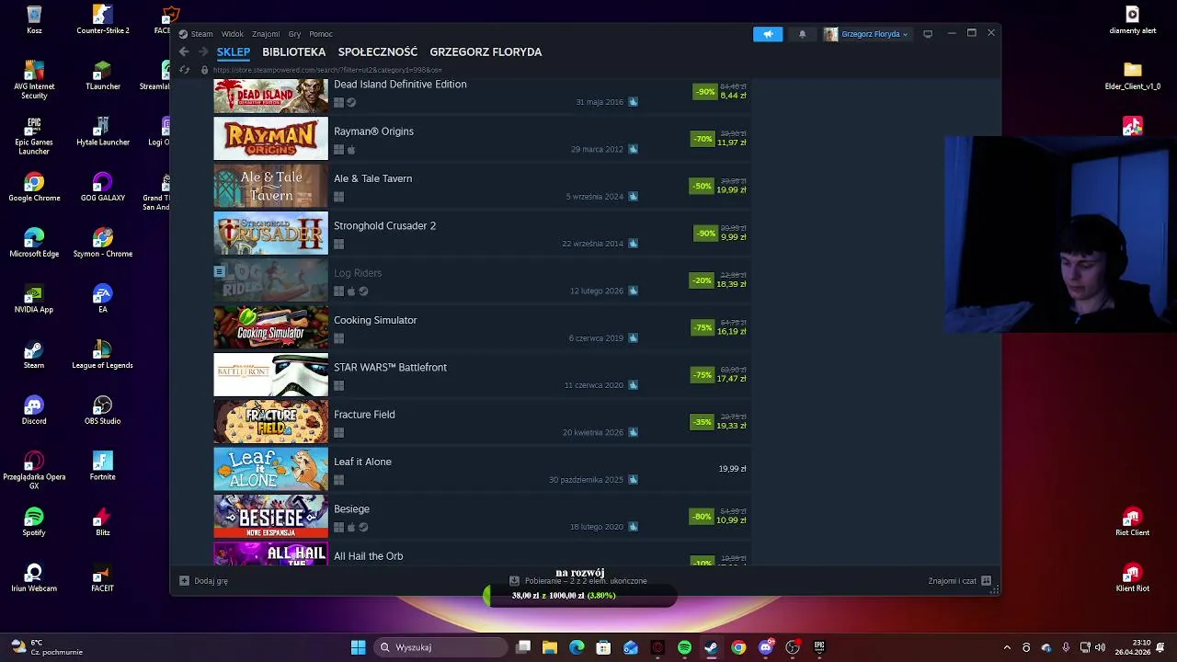1177x662 pixels.
Task: Open the friends chat icon beside Znajomi i czat
Action: (986, 581)
